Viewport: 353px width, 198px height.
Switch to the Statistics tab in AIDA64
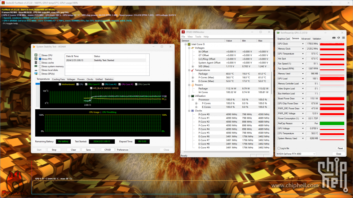(109, 79)
